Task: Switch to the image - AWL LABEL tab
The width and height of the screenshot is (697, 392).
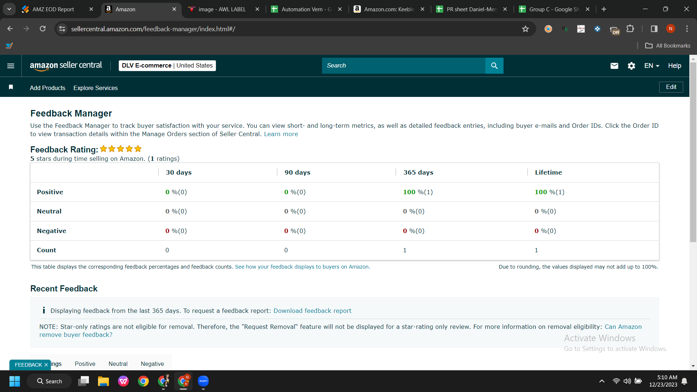Action: tap(222, 9)
